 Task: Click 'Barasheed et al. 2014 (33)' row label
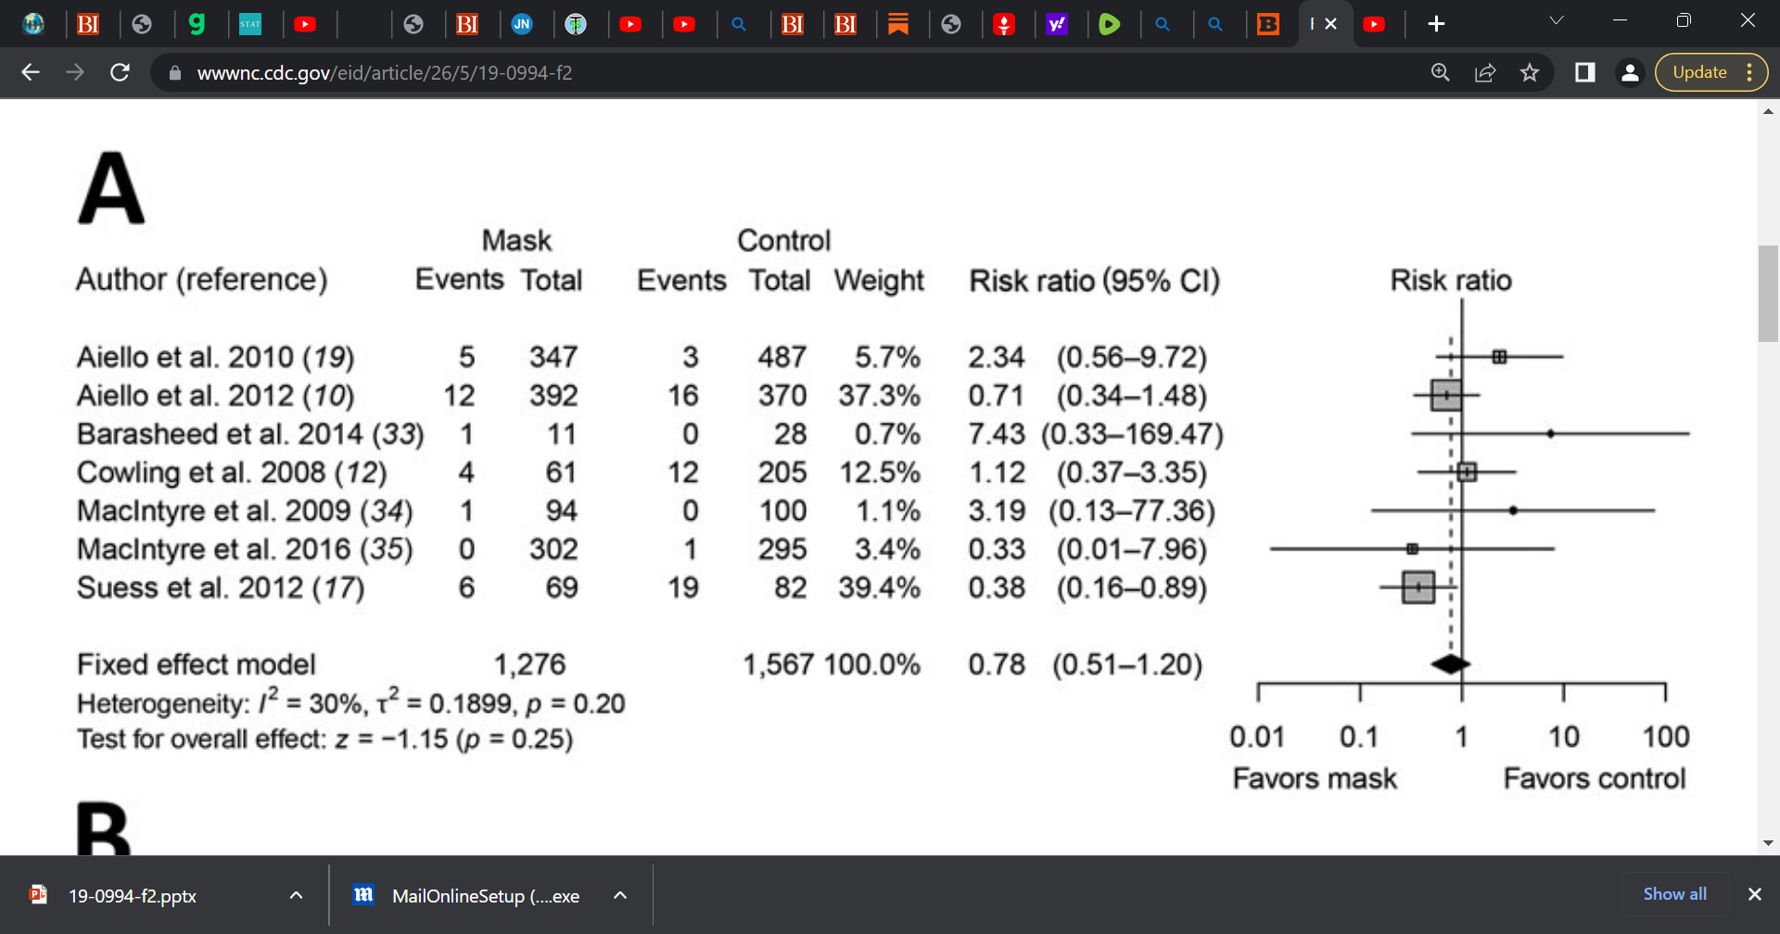(x=250, y=434)
